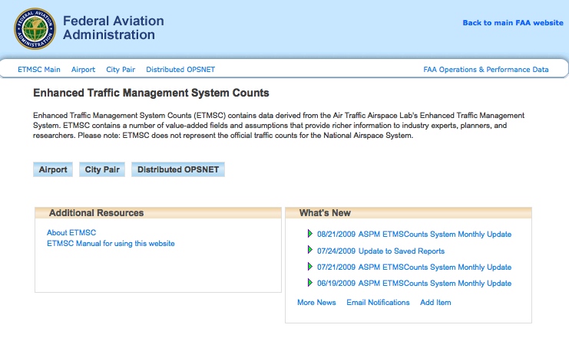The height and width of the screenshot is (338, 569).
Task: Open ETMSC Main in navigation bar
Action: click(39, 70)
